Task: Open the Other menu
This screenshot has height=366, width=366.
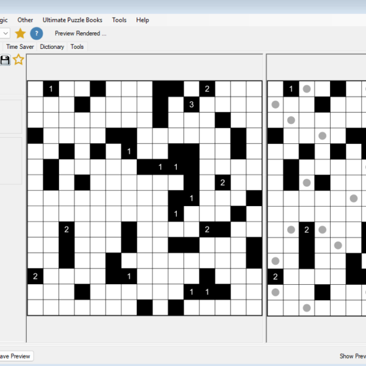Action: coord(26,20)
